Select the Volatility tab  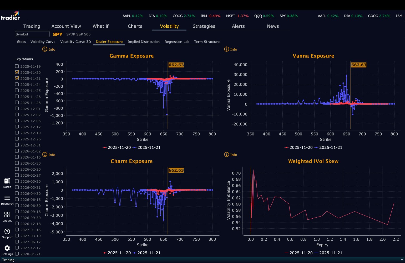coord(169,26)
